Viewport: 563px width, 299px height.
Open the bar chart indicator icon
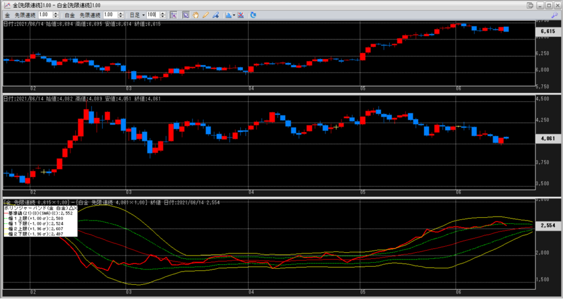coord(227,15)
